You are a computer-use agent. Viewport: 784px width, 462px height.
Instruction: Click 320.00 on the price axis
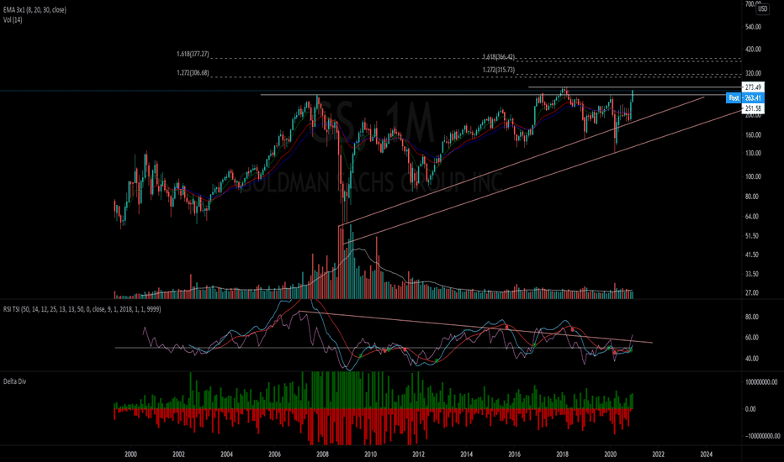tap(753, 73)
